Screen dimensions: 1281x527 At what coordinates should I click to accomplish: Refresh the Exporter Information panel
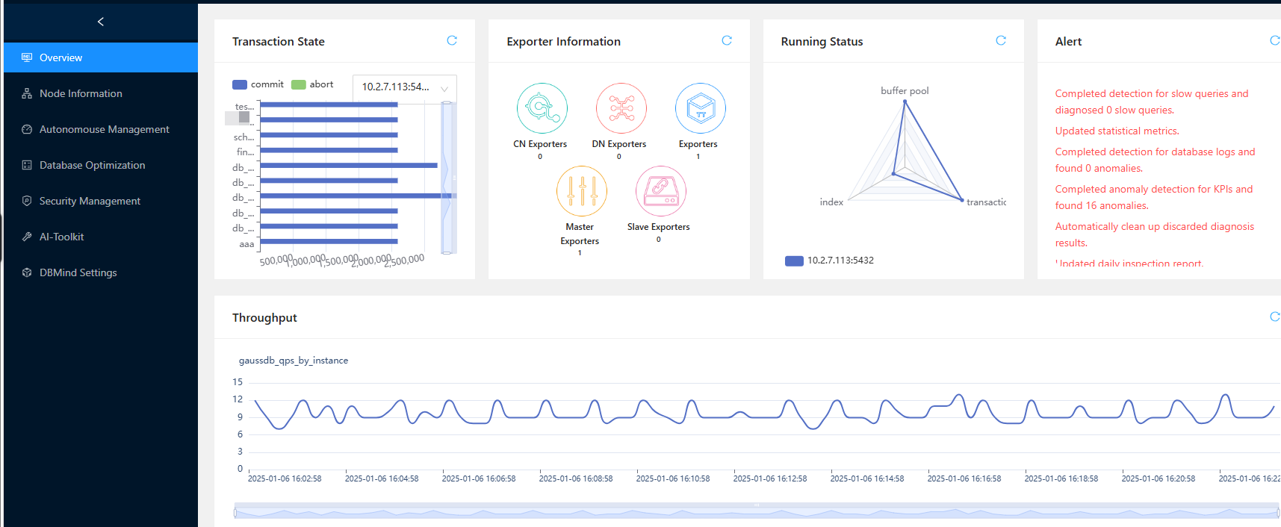pyautogui.click(x=727, y=41)
